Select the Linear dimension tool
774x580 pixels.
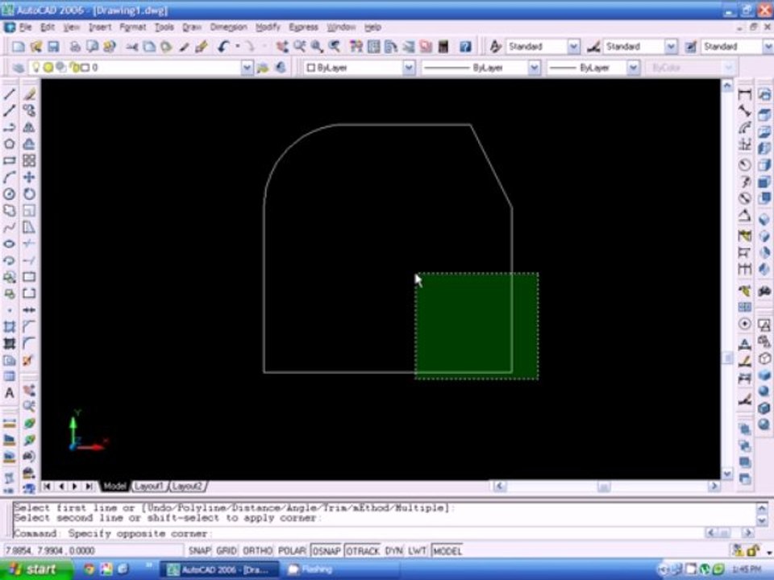pos(745,94)
